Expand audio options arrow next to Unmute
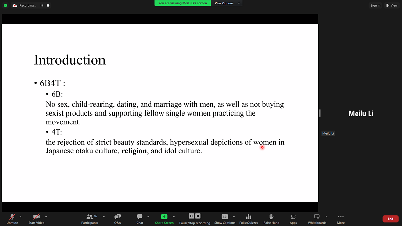 pyautogui.click(x=20, y=217)
